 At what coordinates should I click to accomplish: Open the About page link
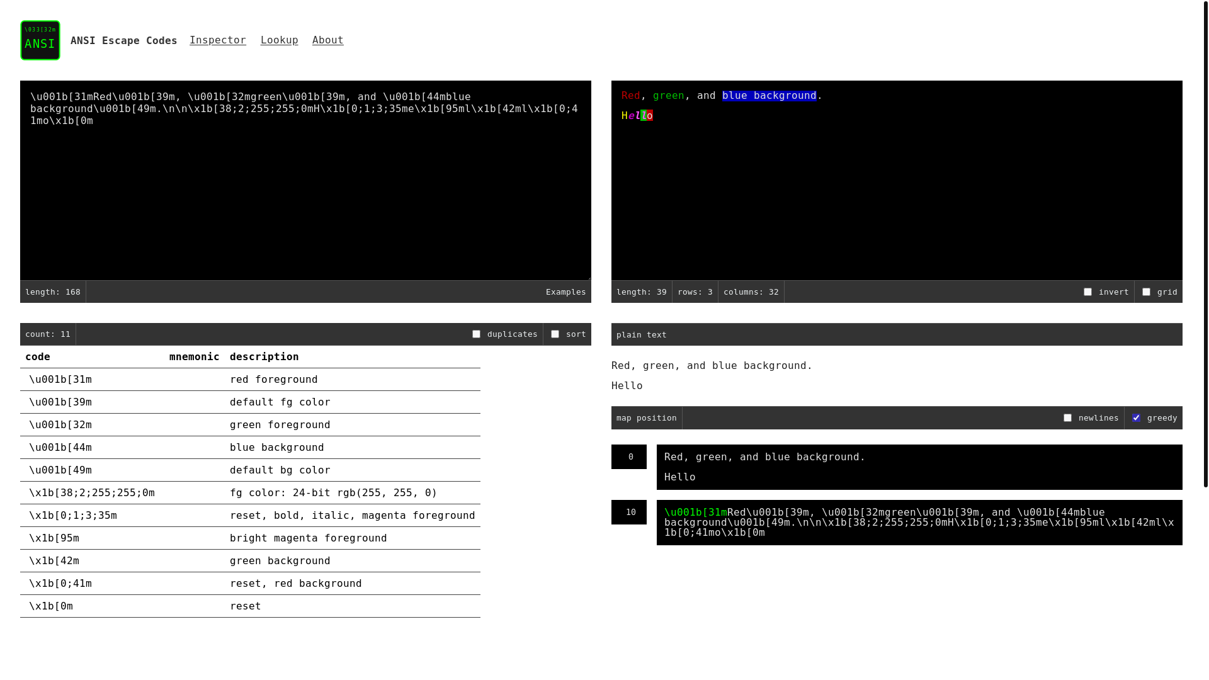(328, 40)
